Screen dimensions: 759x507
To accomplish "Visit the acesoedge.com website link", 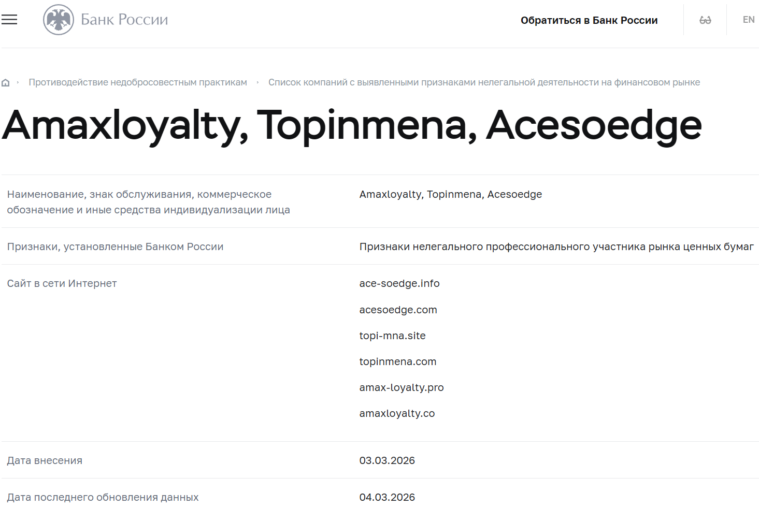I will tap(398, 310).
